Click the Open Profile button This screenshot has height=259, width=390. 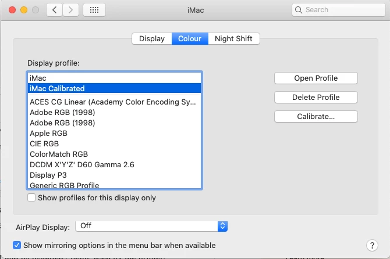pos(316,78)
